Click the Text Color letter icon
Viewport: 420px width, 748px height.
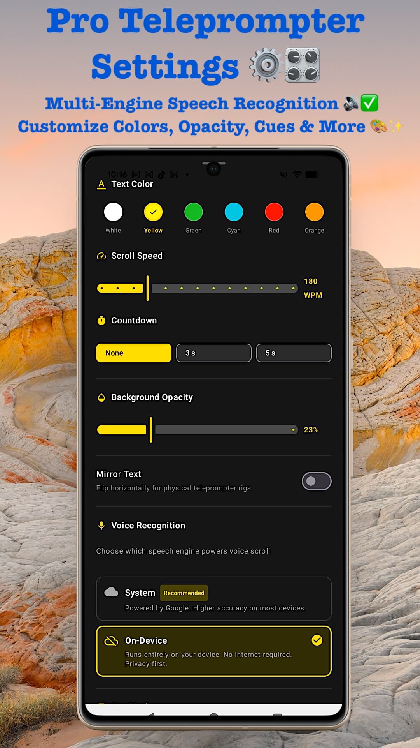pos(101,184)
